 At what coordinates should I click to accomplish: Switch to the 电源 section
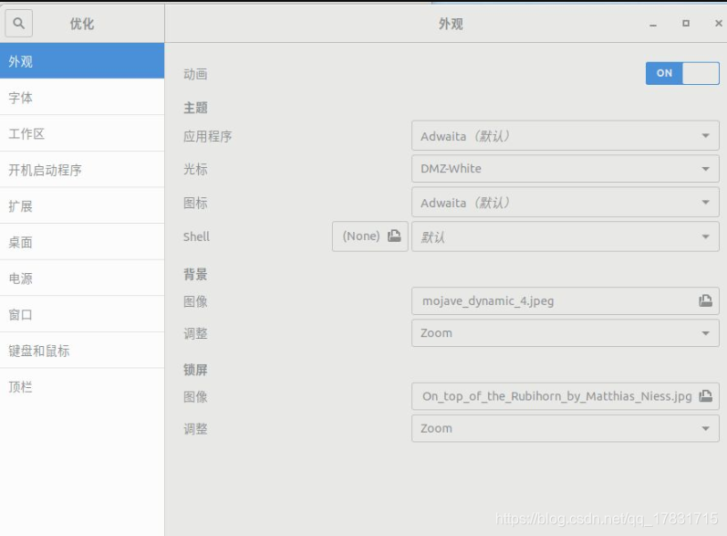point(82,278)
